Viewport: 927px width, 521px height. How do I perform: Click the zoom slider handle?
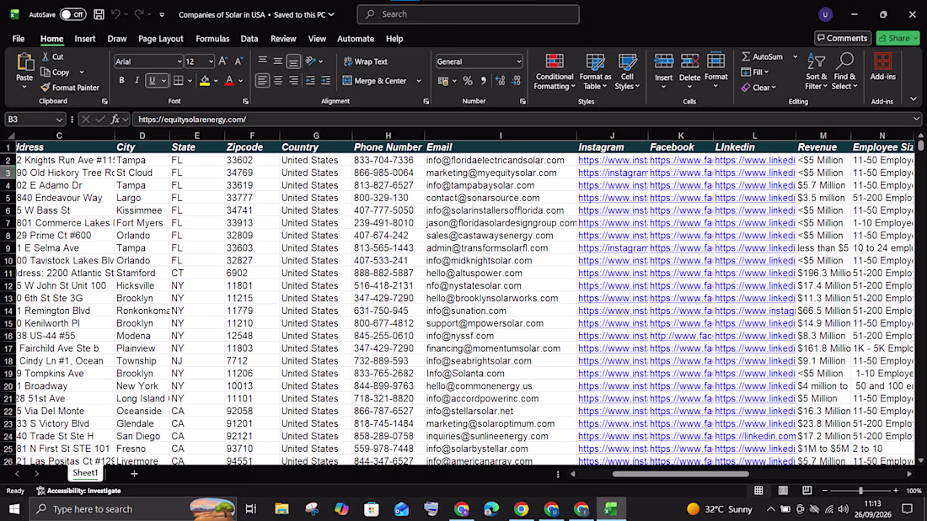click(x=860, y=491)
